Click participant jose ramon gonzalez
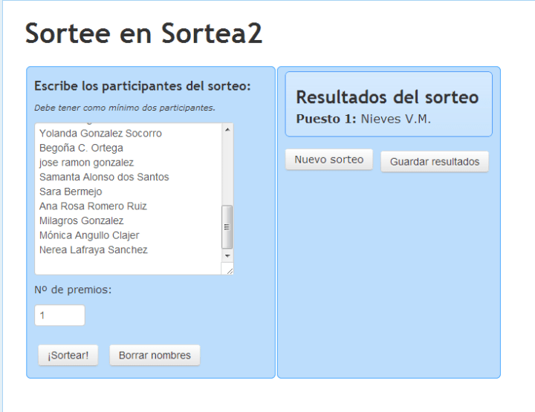535x412 pixels. pyautogui.click(x=87, y=163)
